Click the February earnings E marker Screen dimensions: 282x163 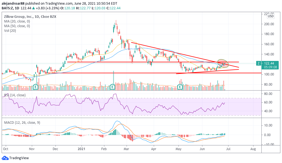point(112,87)
